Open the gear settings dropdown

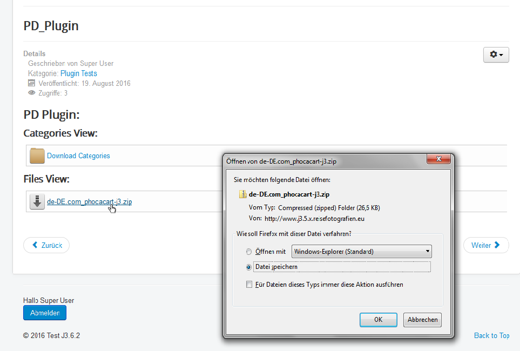coord(496,55)
